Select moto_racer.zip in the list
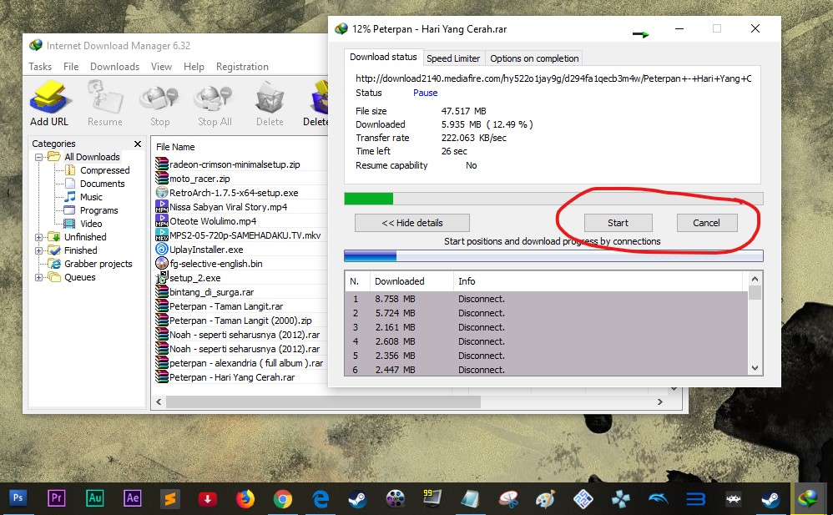The image size is (833, 515). 199,179
